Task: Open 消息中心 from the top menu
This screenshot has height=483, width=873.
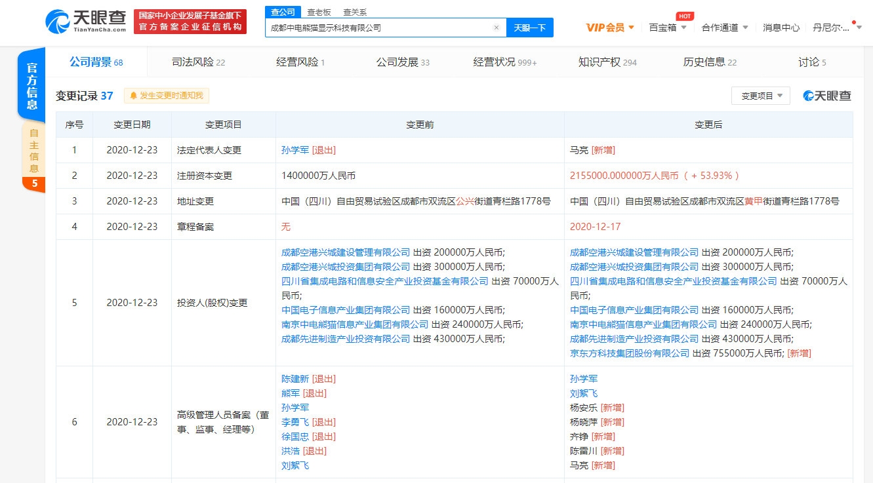Action: coord(781,27)
